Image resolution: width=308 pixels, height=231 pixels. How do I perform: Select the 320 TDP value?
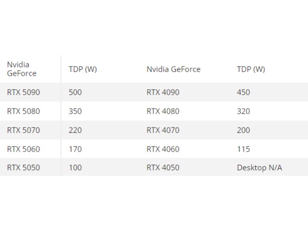click(x=243, y=111)
